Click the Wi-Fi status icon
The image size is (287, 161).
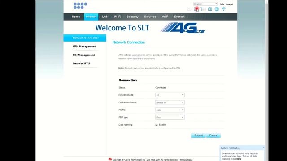pos(224,9)
